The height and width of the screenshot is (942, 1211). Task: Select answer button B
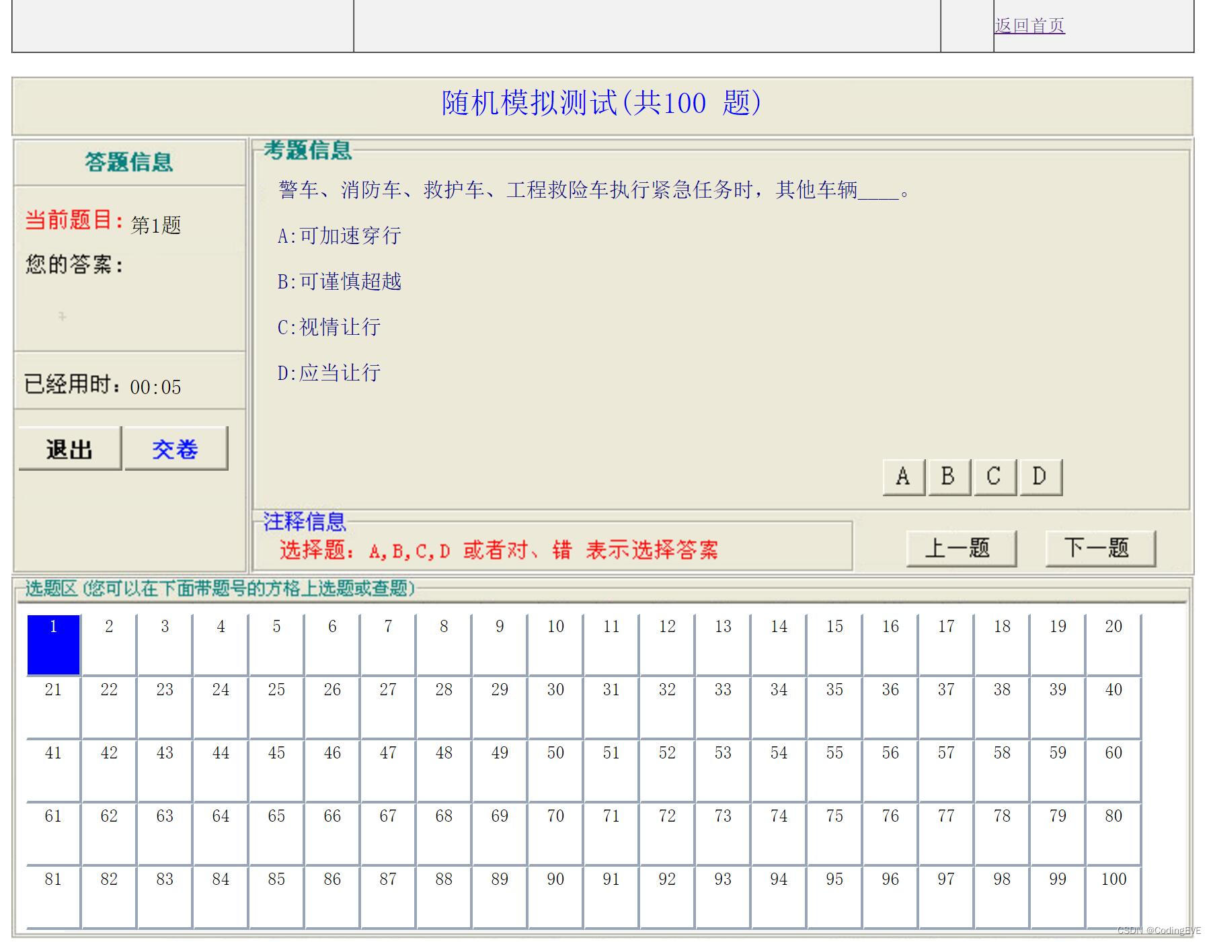tap(948, 477)
